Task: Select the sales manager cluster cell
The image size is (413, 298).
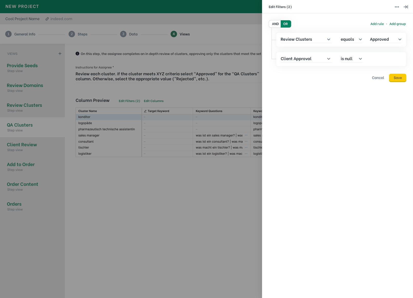Action: (x=108, y=135)
